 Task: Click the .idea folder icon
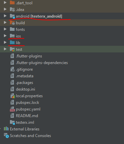click(12, 10)
